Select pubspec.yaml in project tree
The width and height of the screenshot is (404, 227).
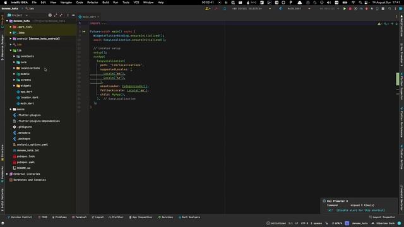(26, 163)
